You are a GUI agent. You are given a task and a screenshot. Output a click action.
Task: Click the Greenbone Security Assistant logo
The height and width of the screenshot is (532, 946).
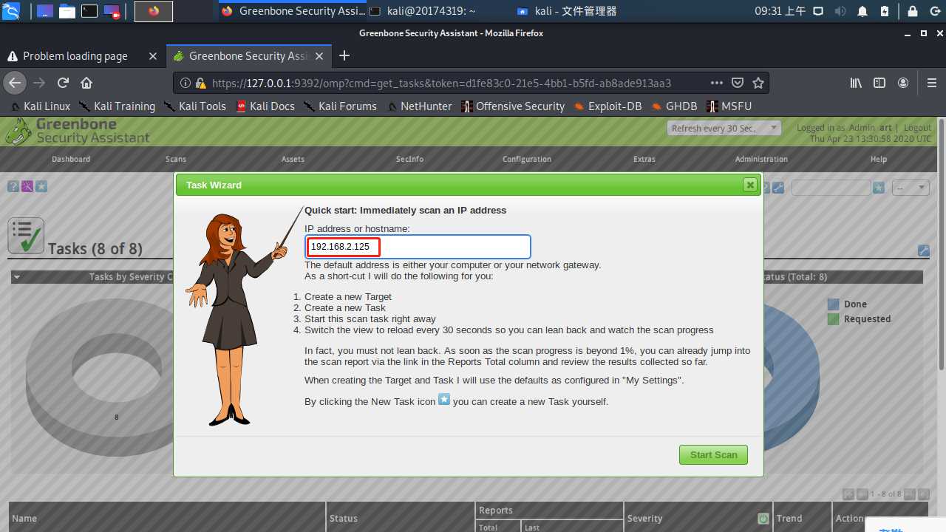coord(78,131)
